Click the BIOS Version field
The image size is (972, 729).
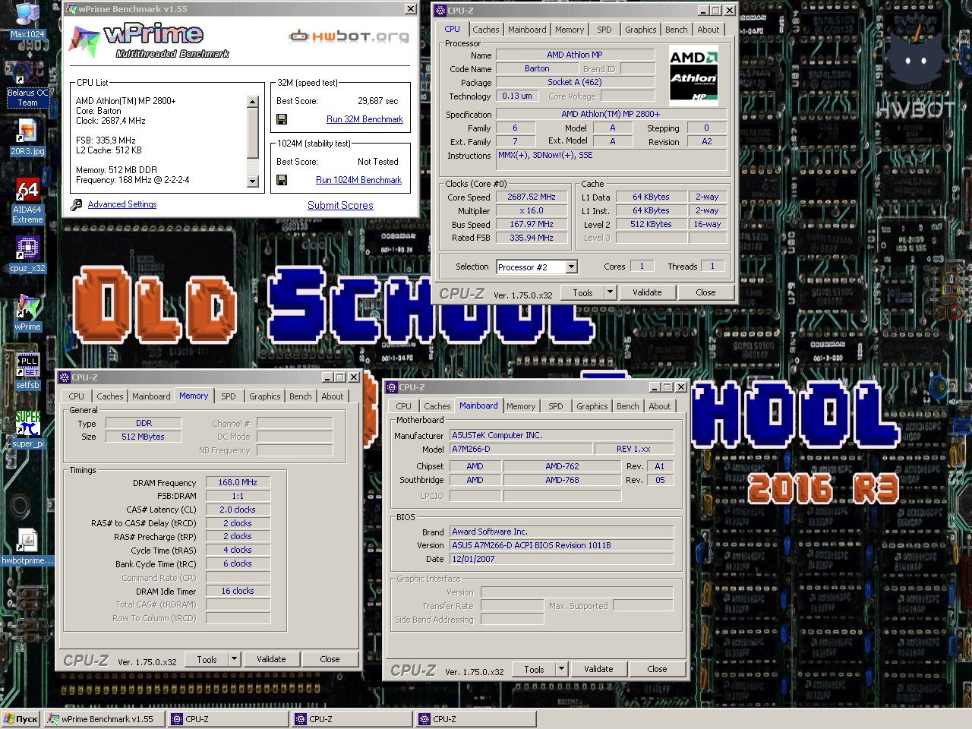tap(562, 545)
